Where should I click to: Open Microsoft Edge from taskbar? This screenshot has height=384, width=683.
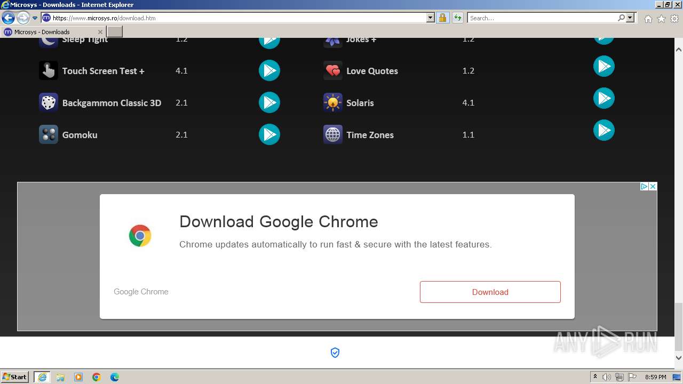point(115,377)
